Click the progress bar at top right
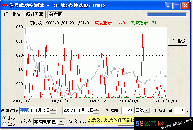Screen dimensions: 193x130 tap(167, 15)
